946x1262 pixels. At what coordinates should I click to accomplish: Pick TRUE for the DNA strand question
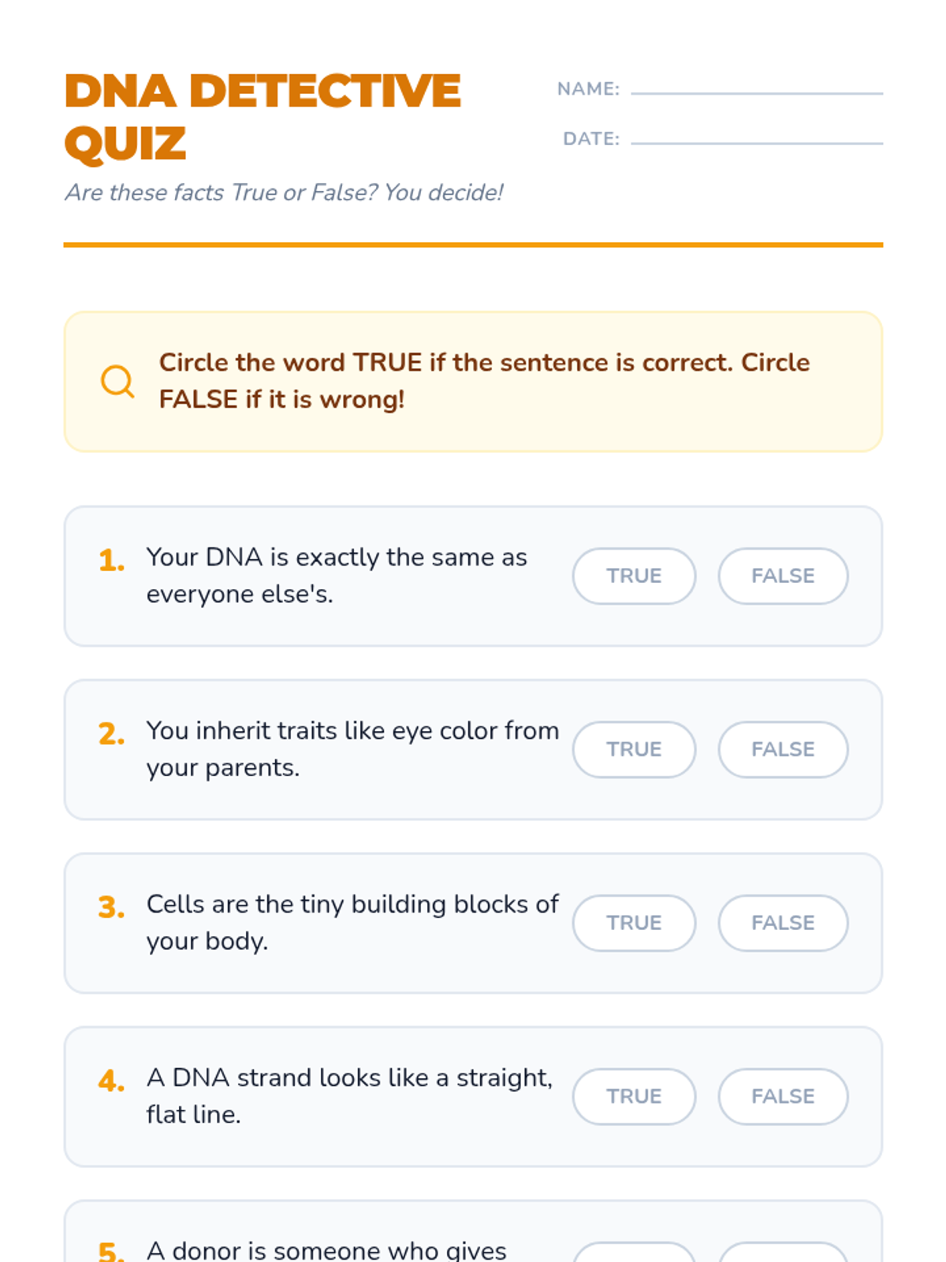point(634,1096)
